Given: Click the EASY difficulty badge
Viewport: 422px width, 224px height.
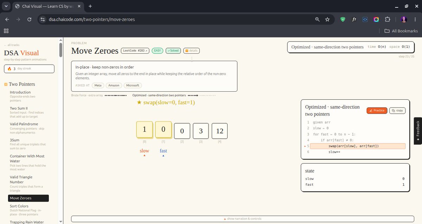Looking at the screenshot, I should pos(158,51).
